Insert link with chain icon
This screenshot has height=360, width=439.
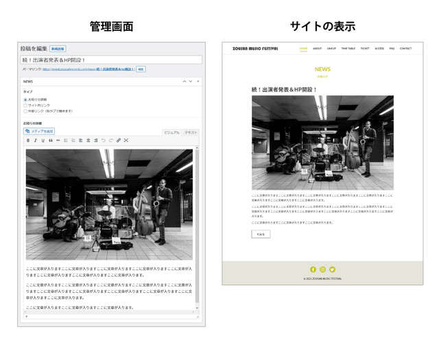[119, 141]
